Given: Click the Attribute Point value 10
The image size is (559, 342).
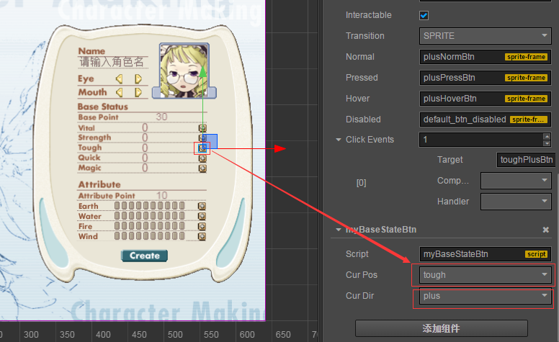Looking at the screenshot, I should pos(161,195).
